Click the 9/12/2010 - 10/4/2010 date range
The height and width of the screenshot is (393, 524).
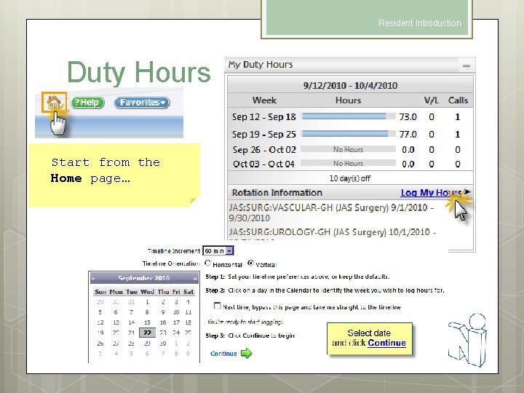click(350, 86)
